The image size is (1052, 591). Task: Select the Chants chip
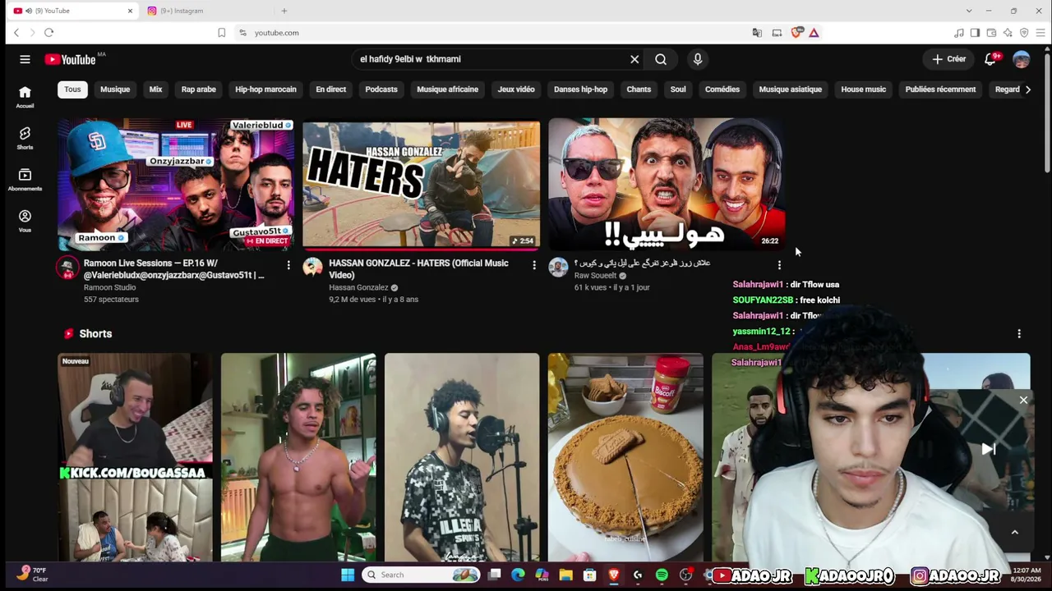[639, 89]
